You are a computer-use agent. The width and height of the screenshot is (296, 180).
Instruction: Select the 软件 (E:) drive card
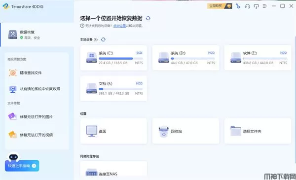(258, 58)
